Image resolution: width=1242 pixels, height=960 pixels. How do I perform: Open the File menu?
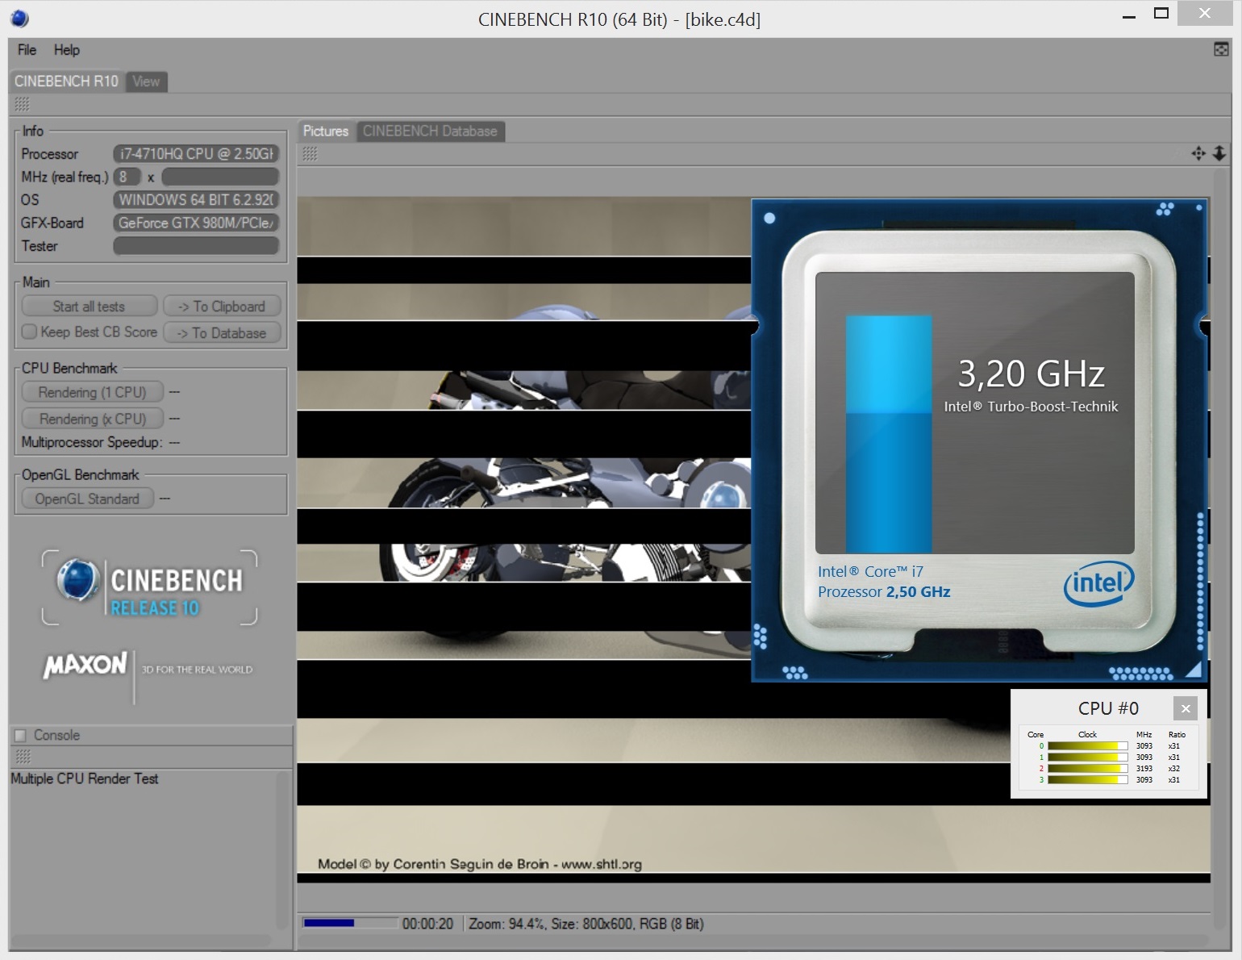click(27, 50)
